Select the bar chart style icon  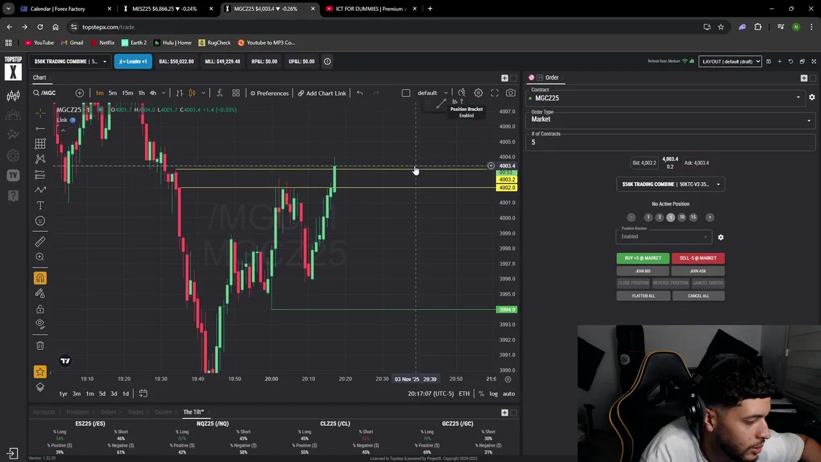tap(180, 93)
